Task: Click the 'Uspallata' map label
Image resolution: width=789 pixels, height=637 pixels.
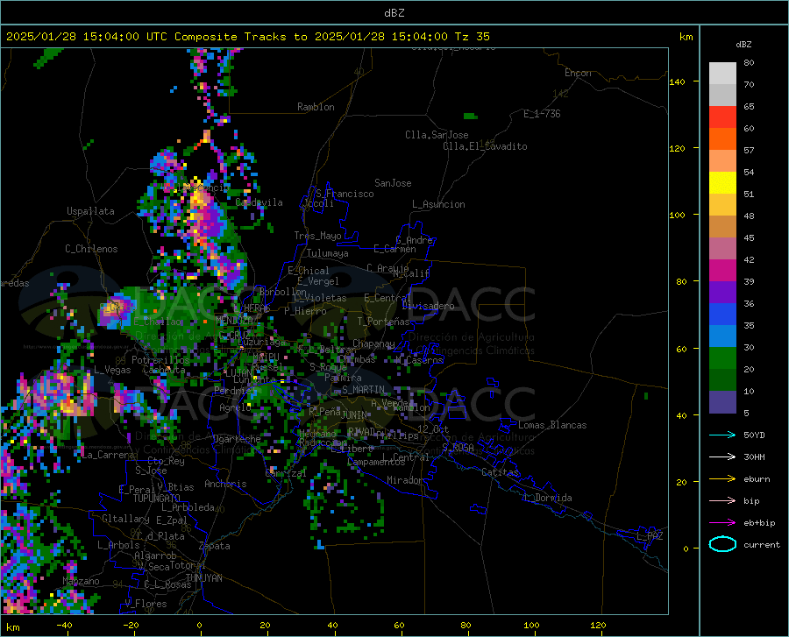Action: (x=90, y=211)
